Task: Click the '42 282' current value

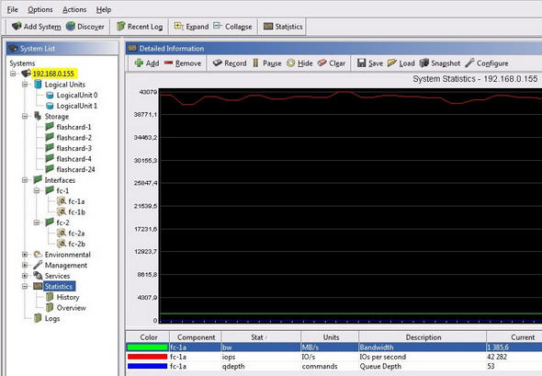Action: [497, 357]
